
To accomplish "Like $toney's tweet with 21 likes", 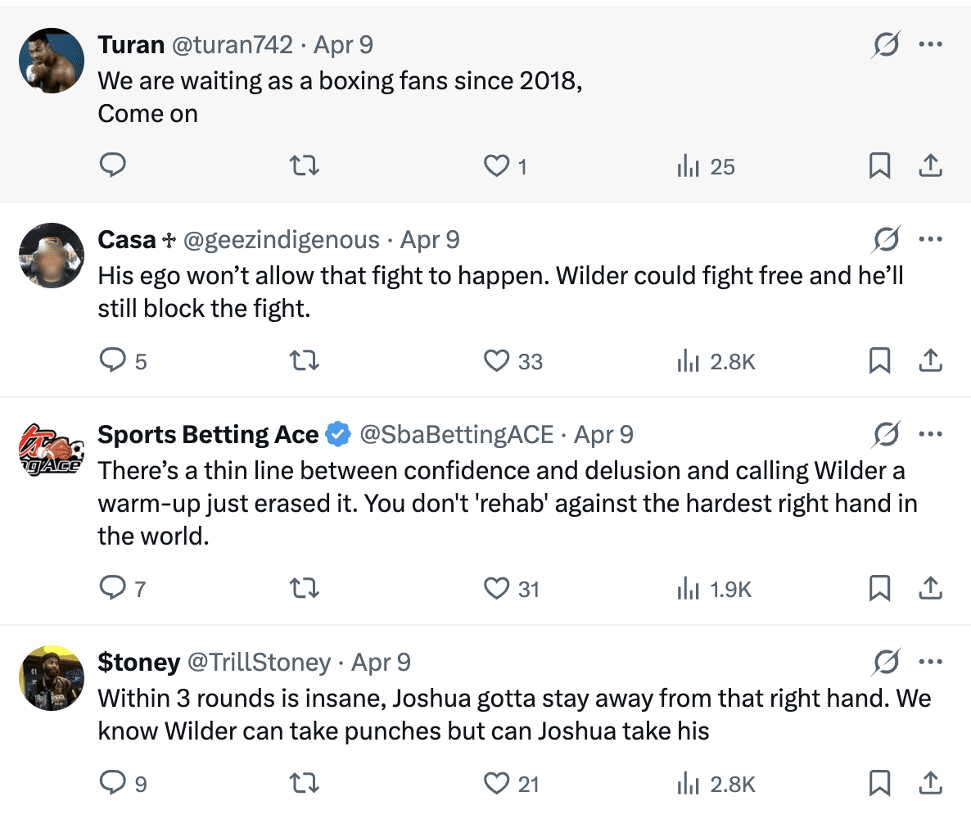I will (x=497, y=784).
